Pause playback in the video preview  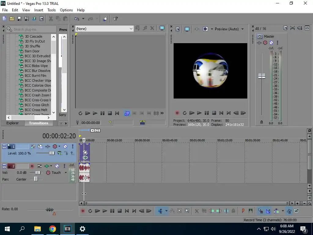(207, 113)
